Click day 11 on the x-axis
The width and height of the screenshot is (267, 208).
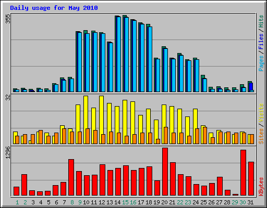[x=94, y=202]
